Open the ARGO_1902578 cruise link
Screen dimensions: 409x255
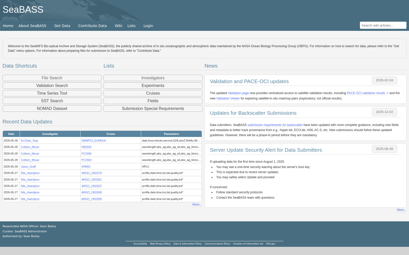pyautogui.click(x=92, y=173)
